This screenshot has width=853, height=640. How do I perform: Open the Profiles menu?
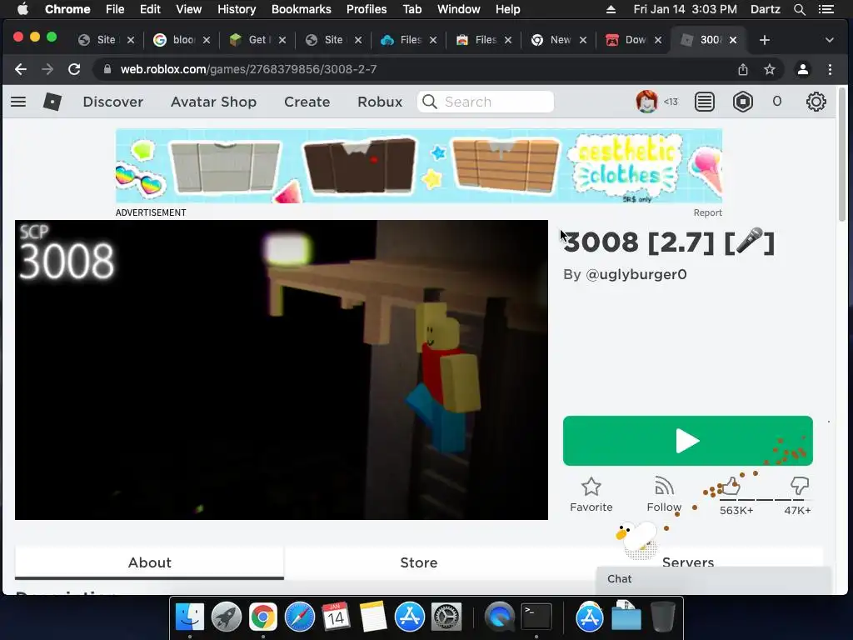pyautogui.click(x=367, y=9)
